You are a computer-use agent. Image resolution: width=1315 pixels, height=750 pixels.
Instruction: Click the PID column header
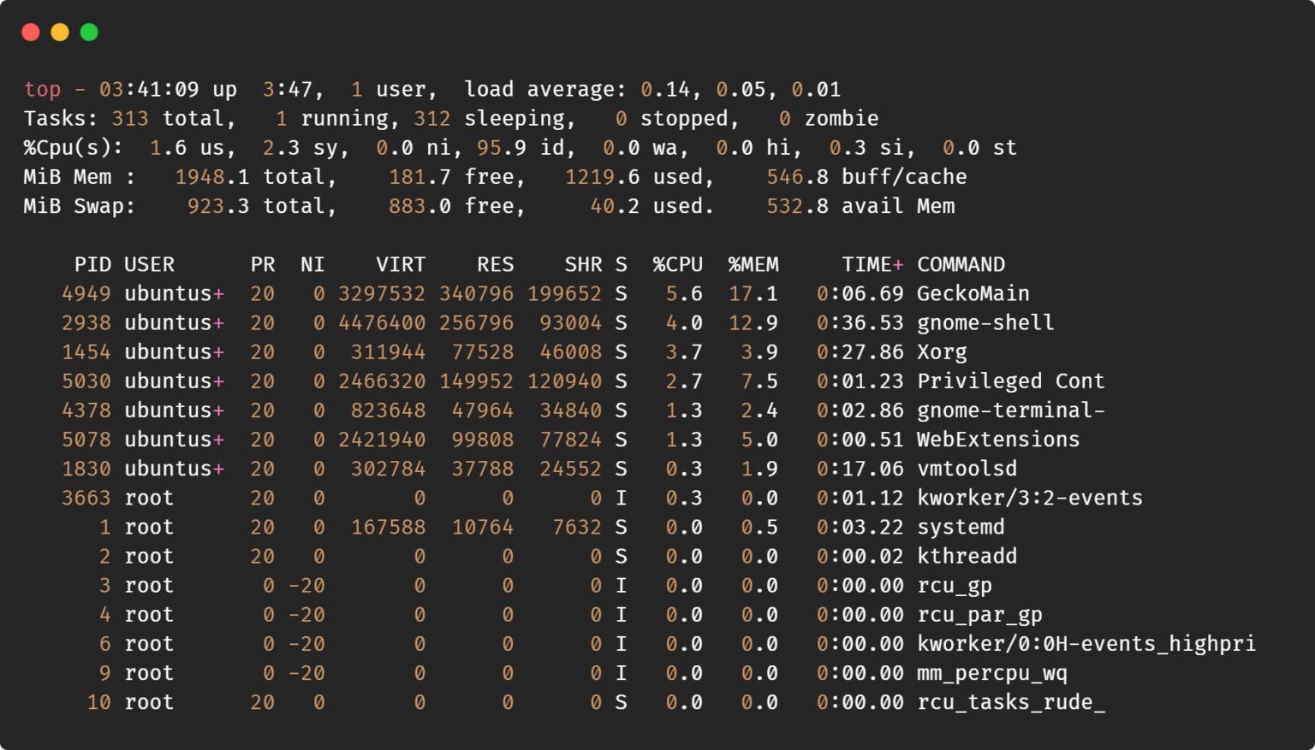pos(93,264)
